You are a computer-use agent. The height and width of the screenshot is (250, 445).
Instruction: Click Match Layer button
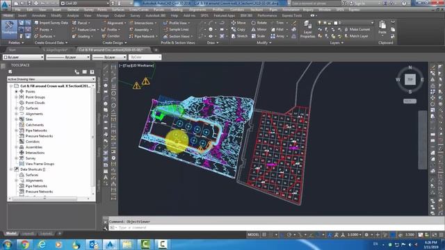point(357,36)
